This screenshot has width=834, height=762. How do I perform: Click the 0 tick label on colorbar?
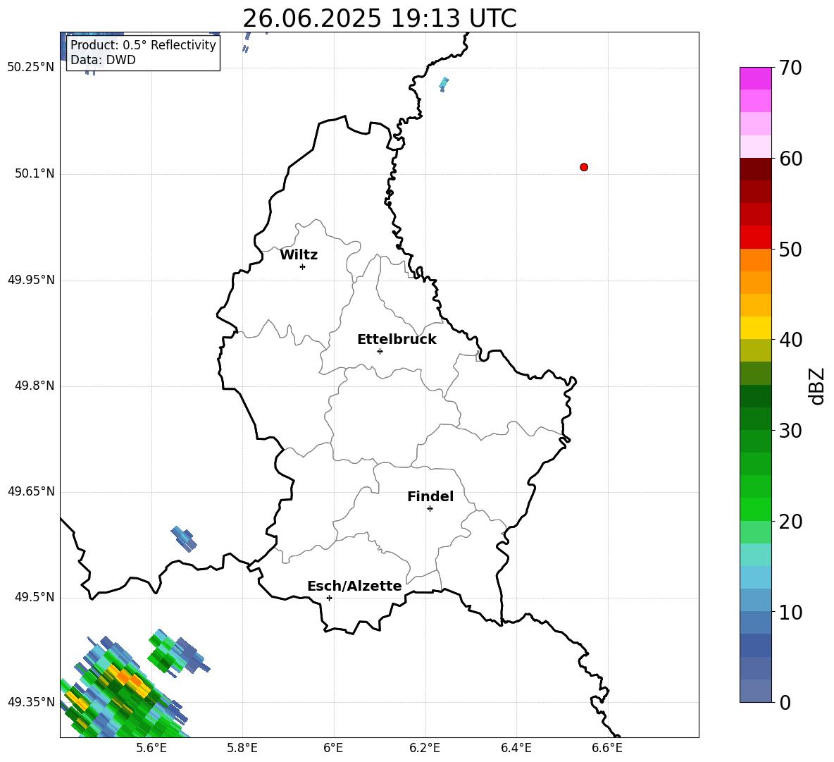click(x=785, y=702)
